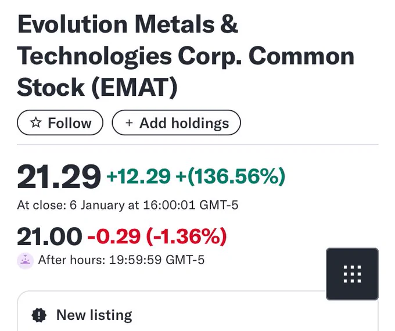Click the New listing exclamation badge icon
This screenshot has height=331, width=395.
click(39, 315)
